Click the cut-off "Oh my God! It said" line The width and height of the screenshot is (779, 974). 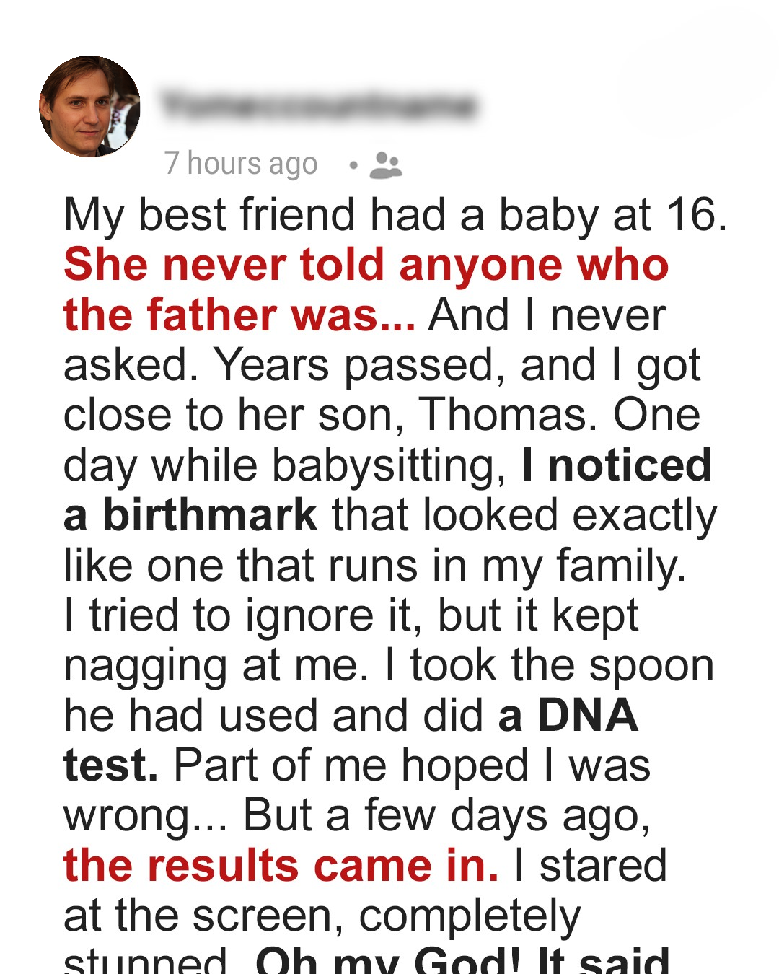462,961
